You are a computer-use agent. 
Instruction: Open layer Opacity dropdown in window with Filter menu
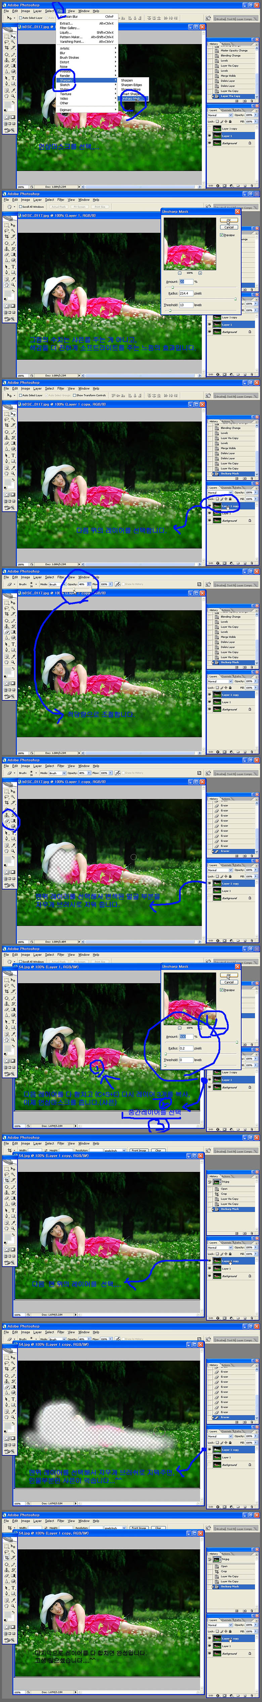pos(256,115)
